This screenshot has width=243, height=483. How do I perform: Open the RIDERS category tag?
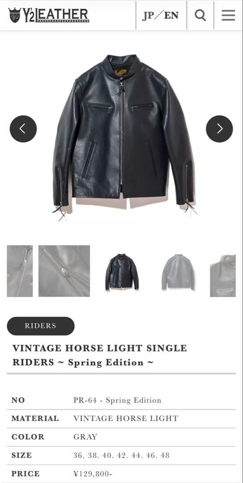[x=41, y=326]
